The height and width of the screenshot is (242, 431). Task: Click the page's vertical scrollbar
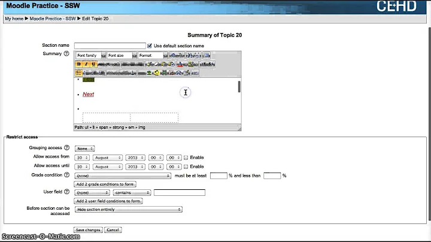[429, 124]
